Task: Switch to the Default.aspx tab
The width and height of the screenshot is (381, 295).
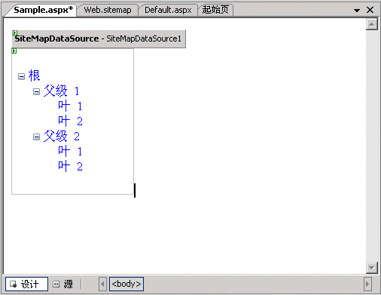Action: click(x=168, y=10)
